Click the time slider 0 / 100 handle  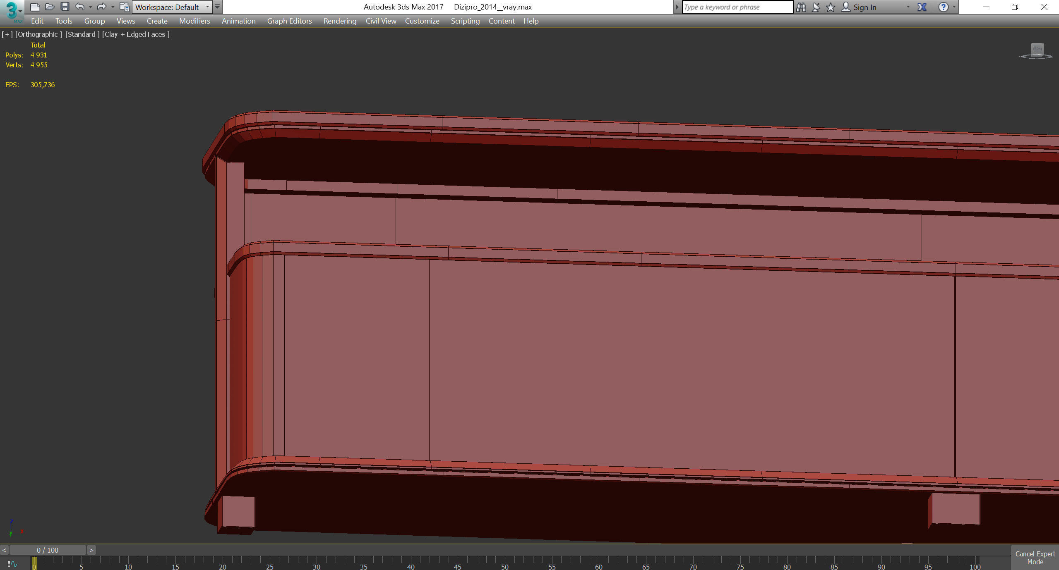point(48,550)
